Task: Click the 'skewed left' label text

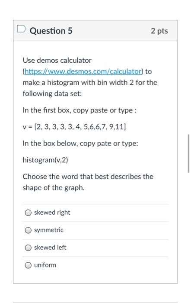Action: [50, 247]
